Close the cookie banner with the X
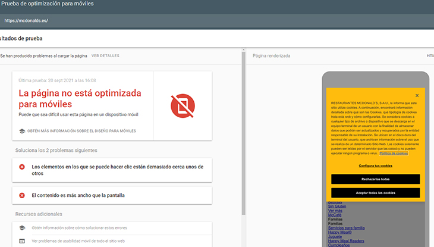Screen dimensions: 434x247 pyautogui.click(x=417, y=95)
